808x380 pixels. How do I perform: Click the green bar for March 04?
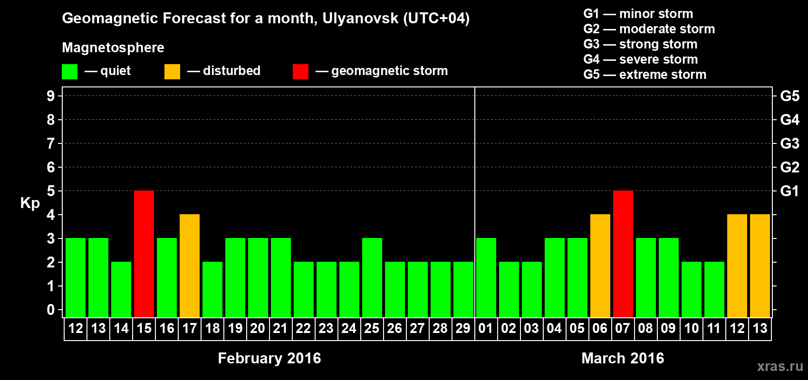coord(555,278)
